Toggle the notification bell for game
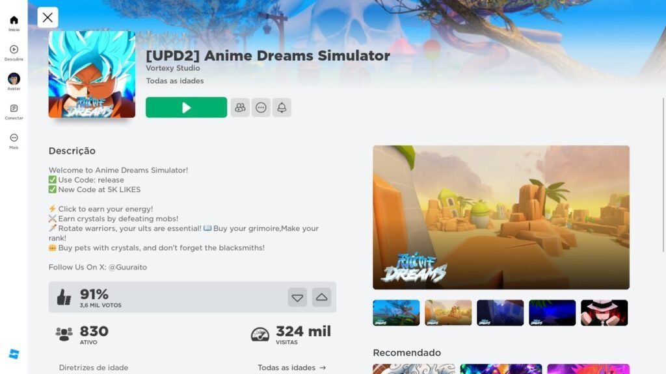The width and height of the screenshot is (666, 374). 282,107
